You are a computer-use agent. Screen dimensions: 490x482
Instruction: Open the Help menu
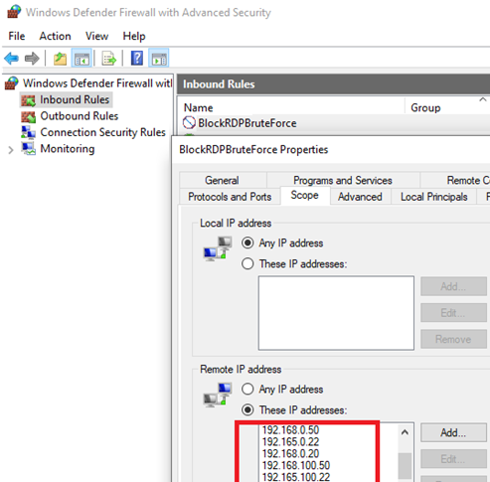pos(134,36)
